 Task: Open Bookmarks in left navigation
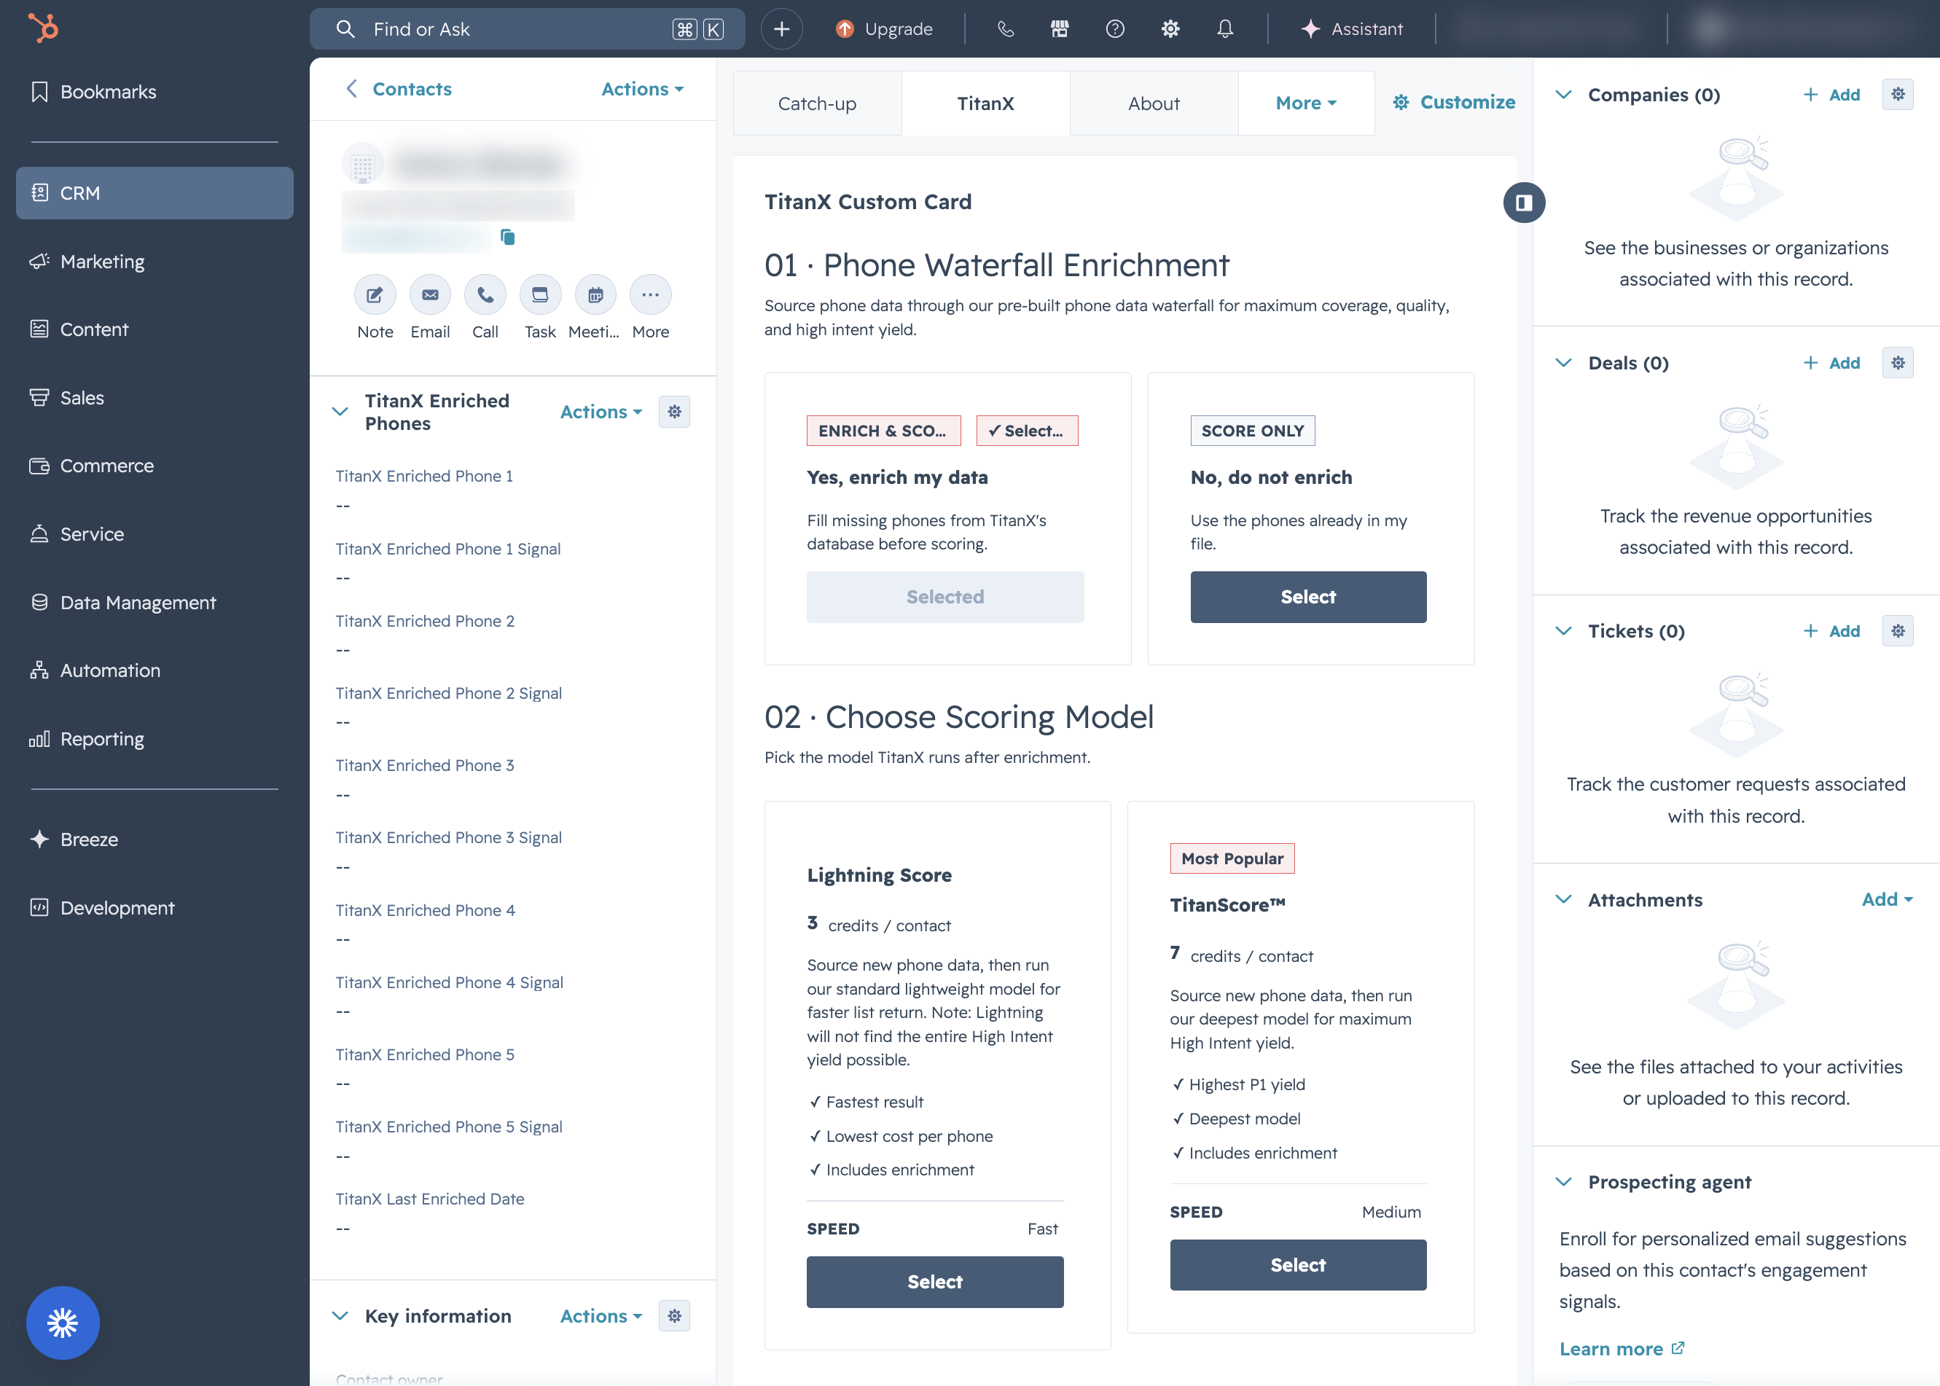pos(94,92)
